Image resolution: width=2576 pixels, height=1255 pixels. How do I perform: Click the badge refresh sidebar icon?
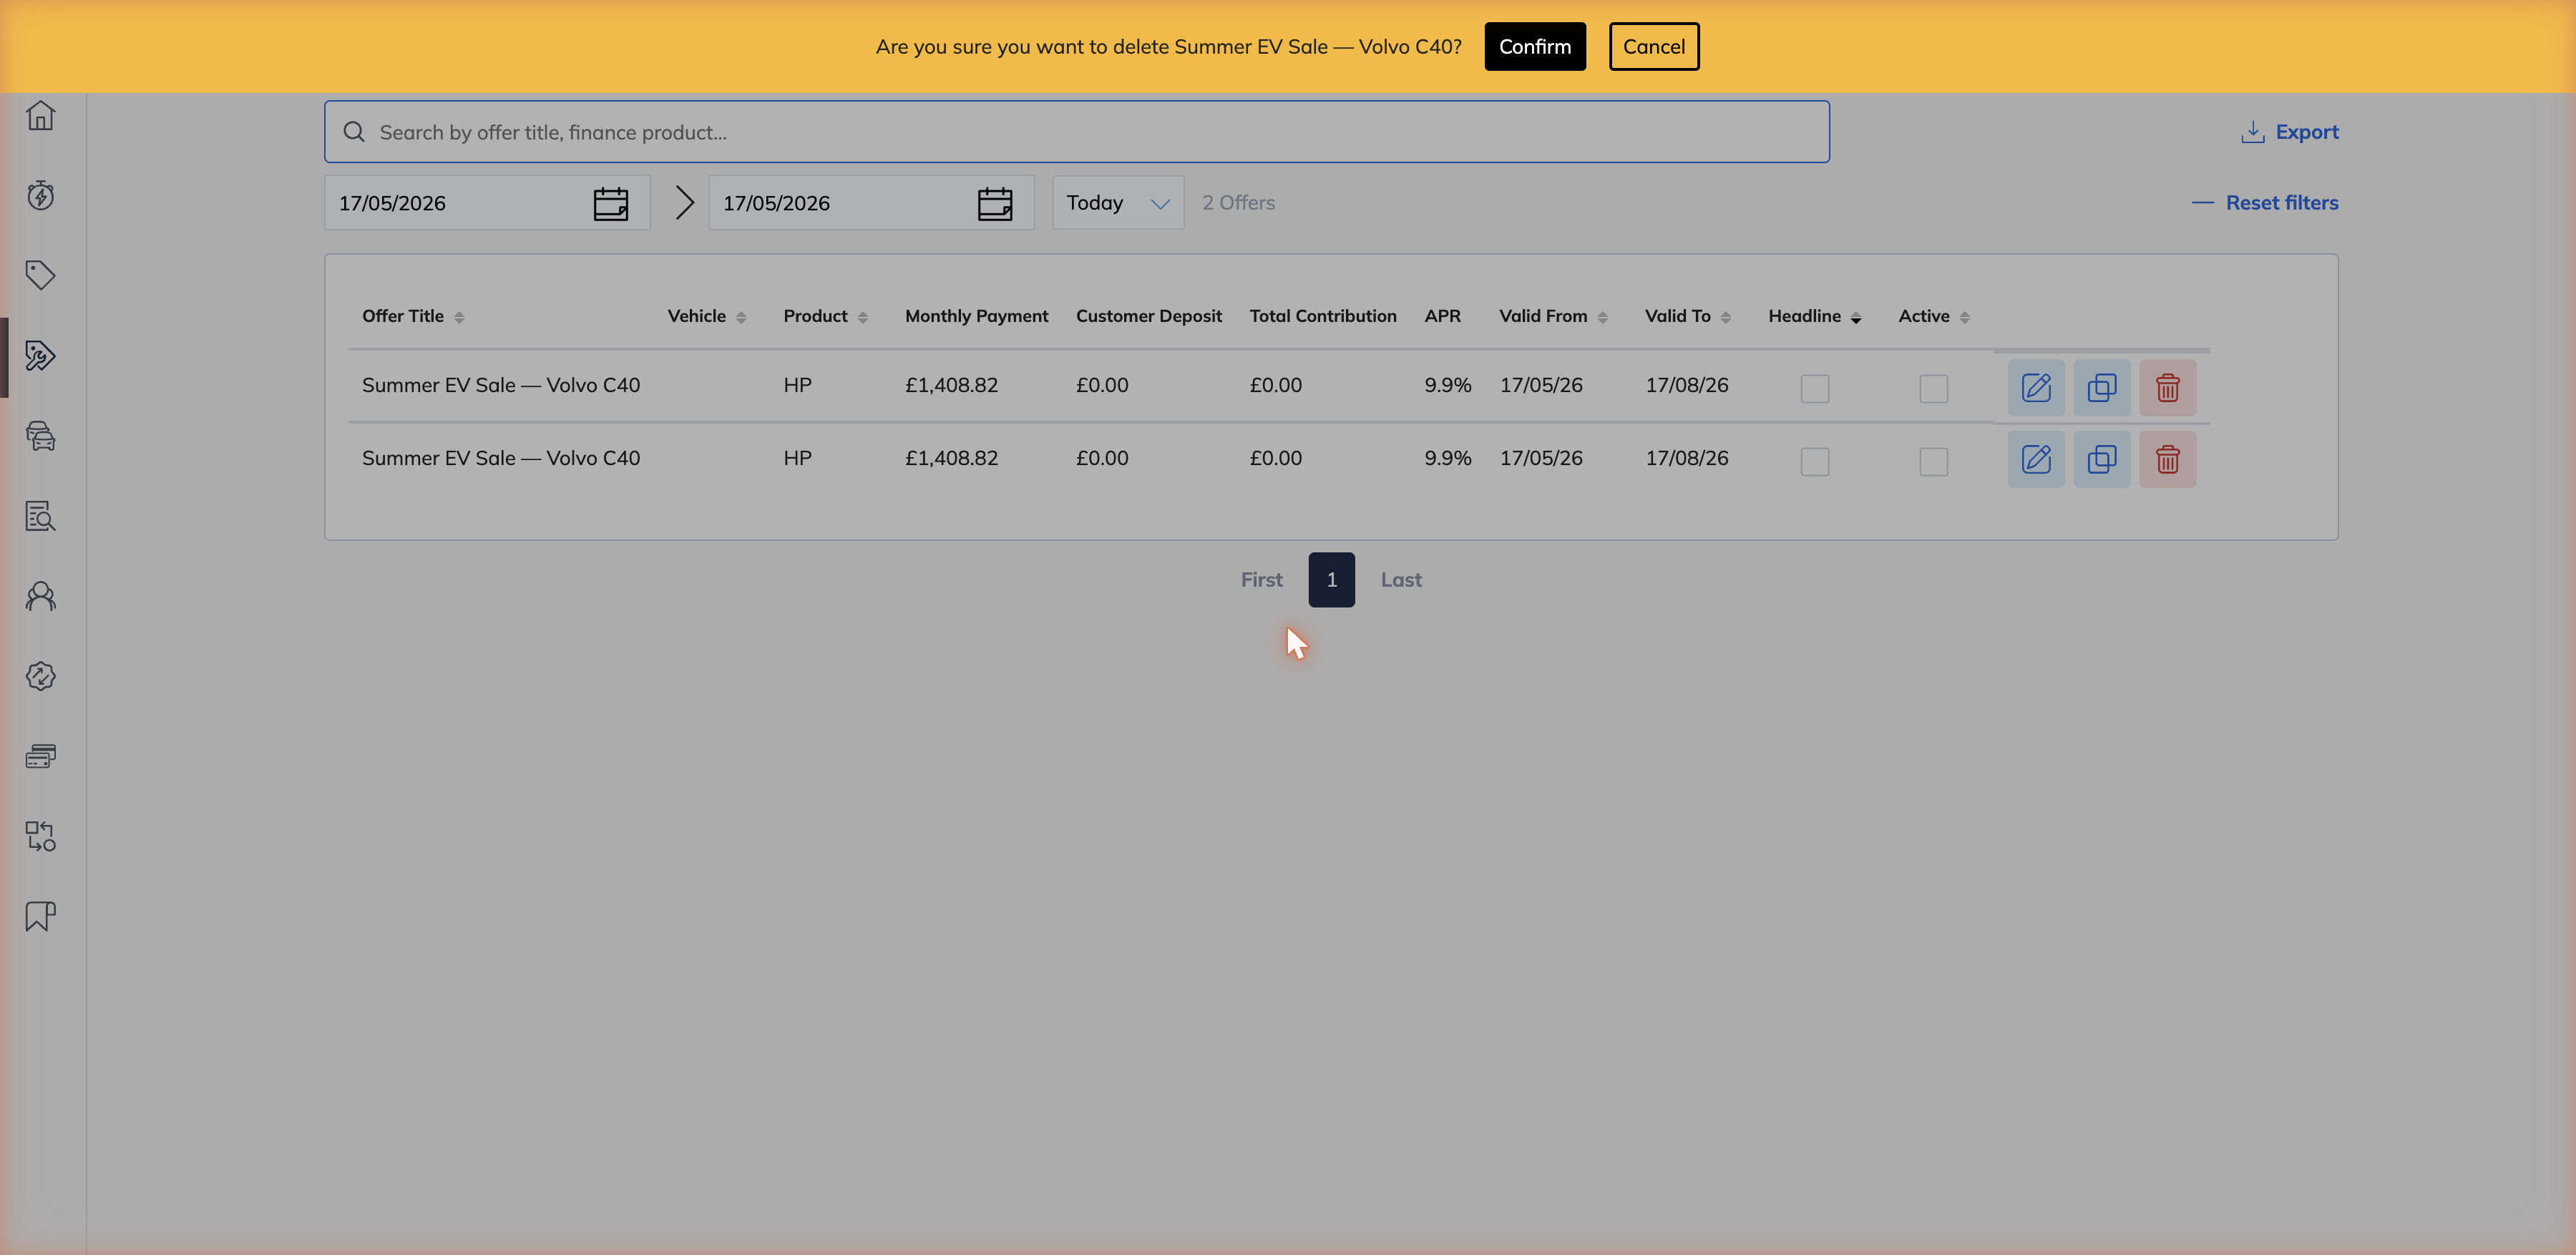[40, 676]
